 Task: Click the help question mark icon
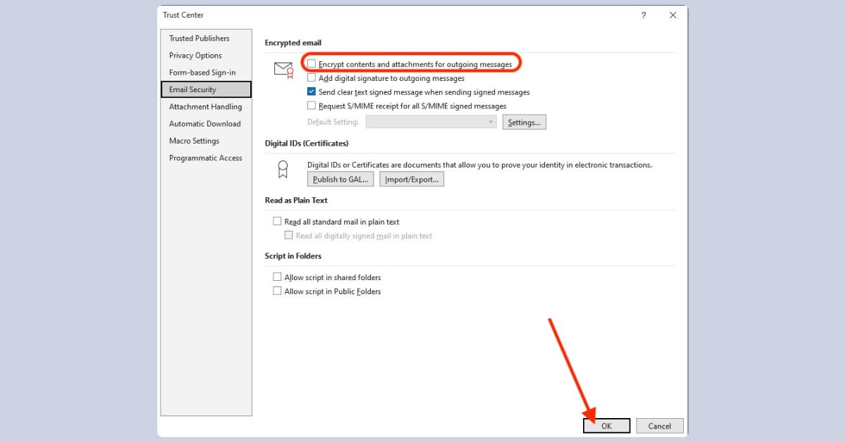(643, 15)
